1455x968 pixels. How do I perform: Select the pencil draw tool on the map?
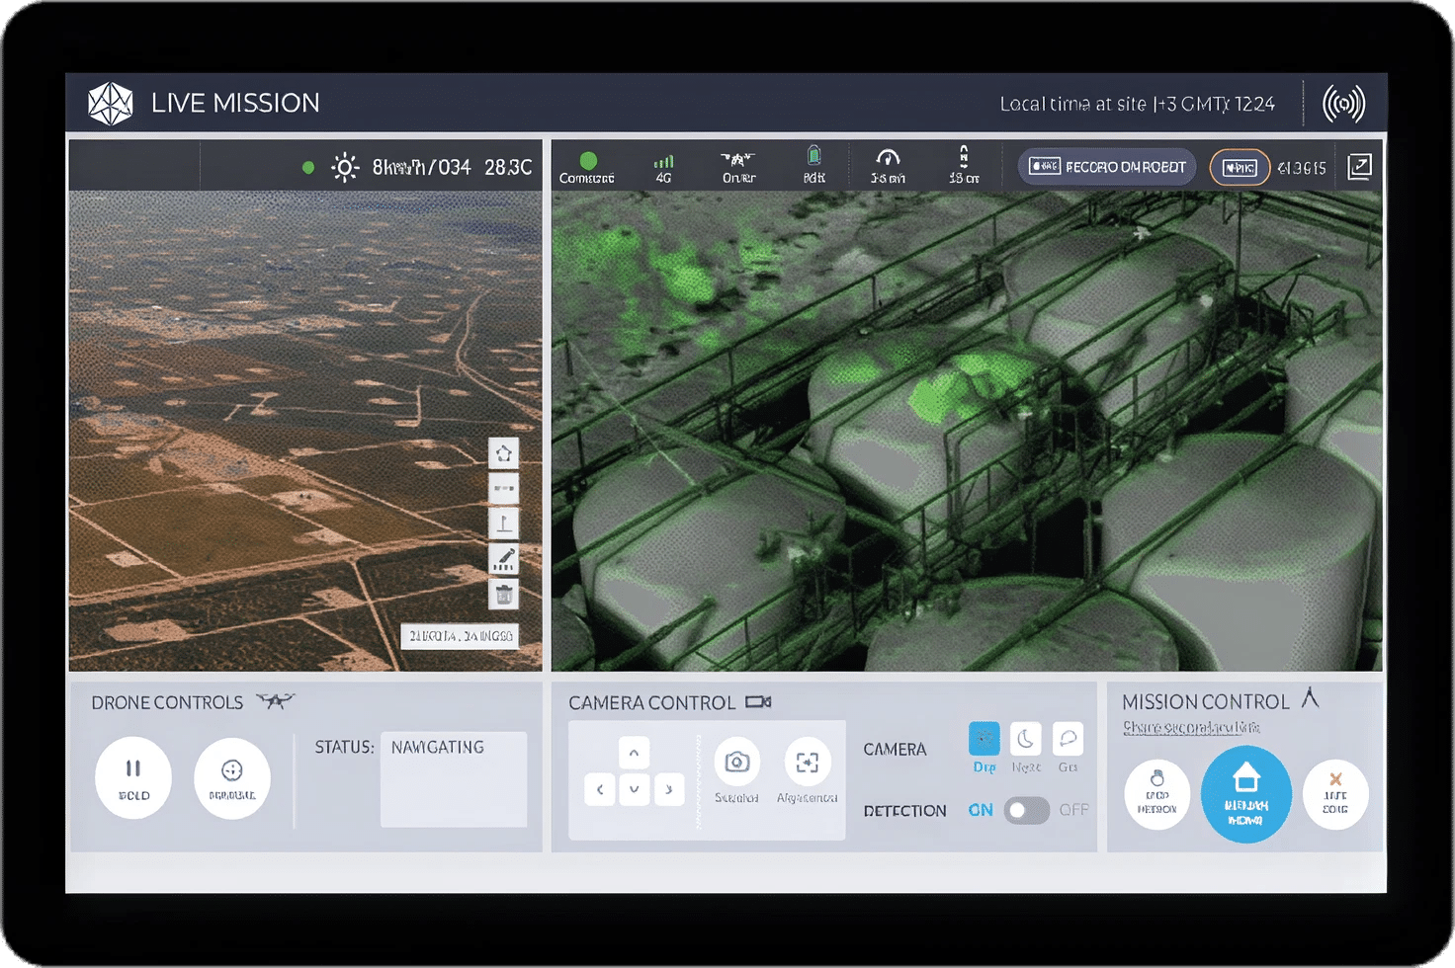click(x=504, y=559)
